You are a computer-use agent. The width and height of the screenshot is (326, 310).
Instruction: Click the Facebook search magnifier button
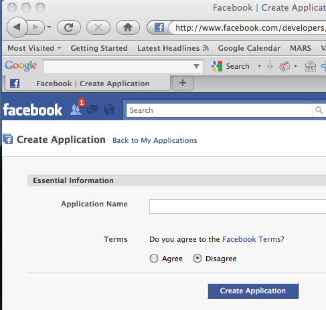pyautogui.click(x=319, y=110)
